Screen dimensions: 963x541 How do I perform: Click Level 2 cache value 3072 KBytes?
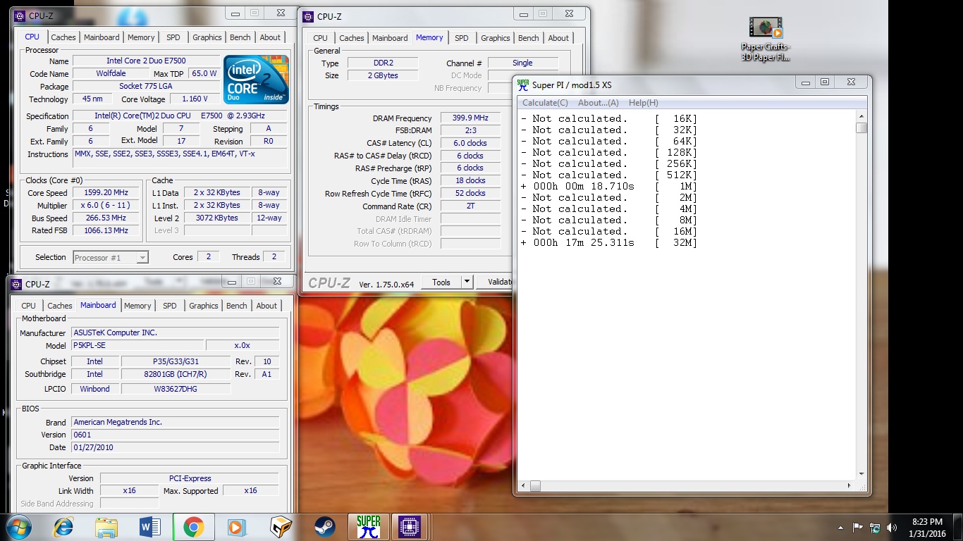[217, 218]
